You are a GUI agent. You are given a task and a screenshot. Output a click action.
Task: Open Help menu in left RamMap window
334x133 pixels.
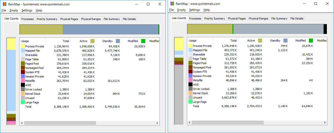point(39,10)
